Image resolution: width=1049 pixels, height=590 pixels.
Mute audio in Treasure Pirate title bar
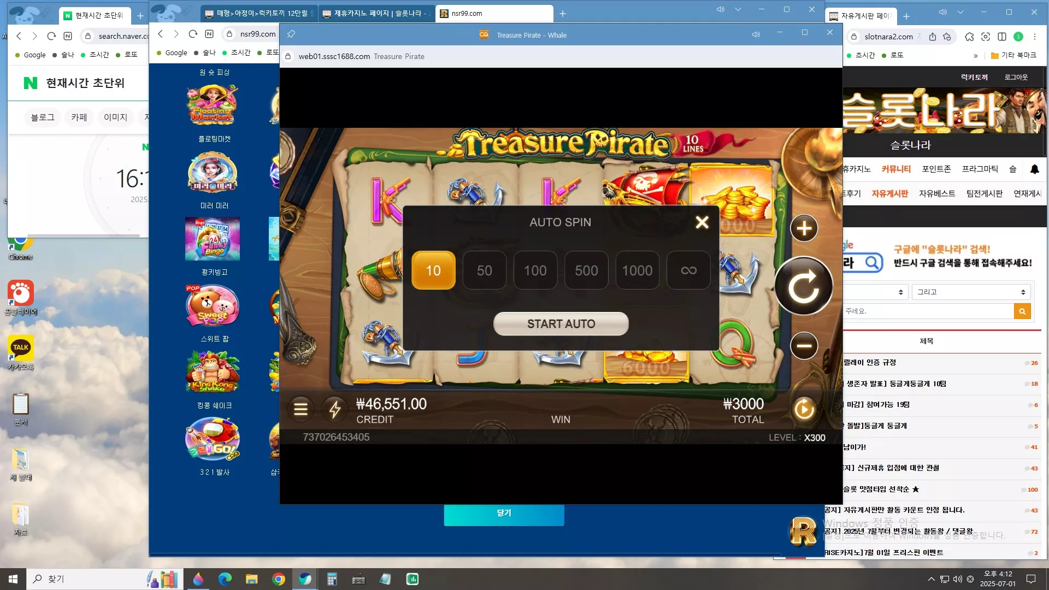(756, 34)
